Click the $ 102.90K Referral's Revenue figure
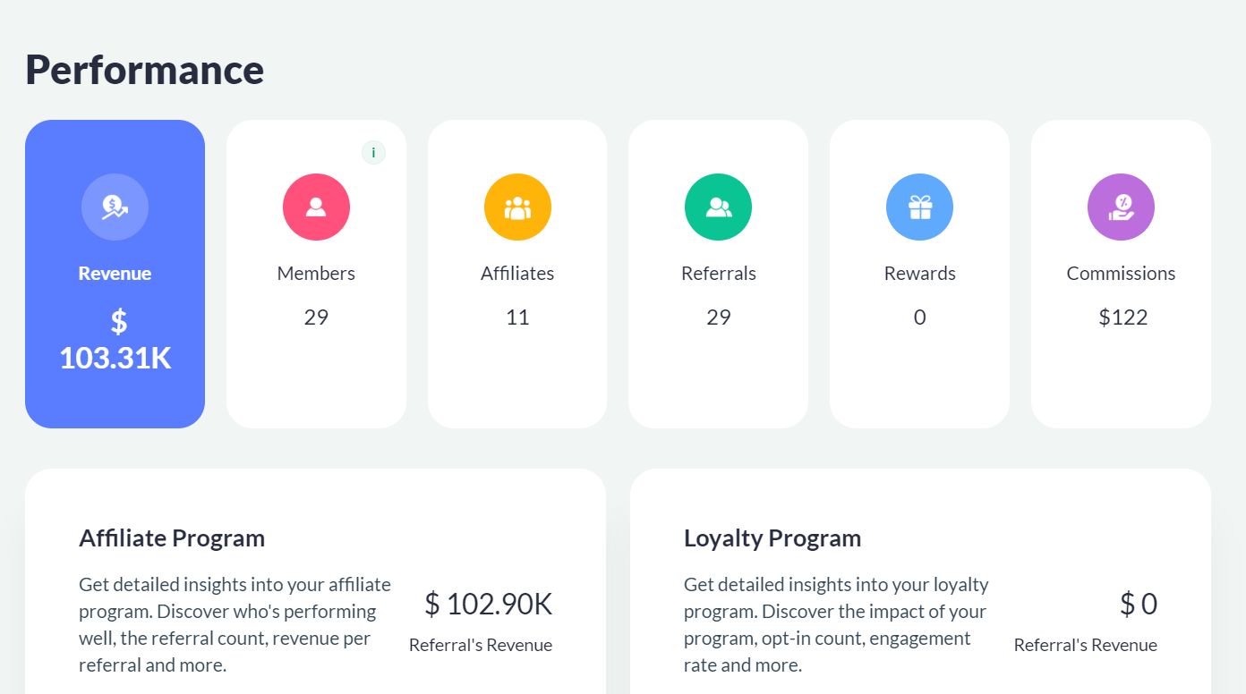This screenshot has height=694, width=1246. click(488, 605)
